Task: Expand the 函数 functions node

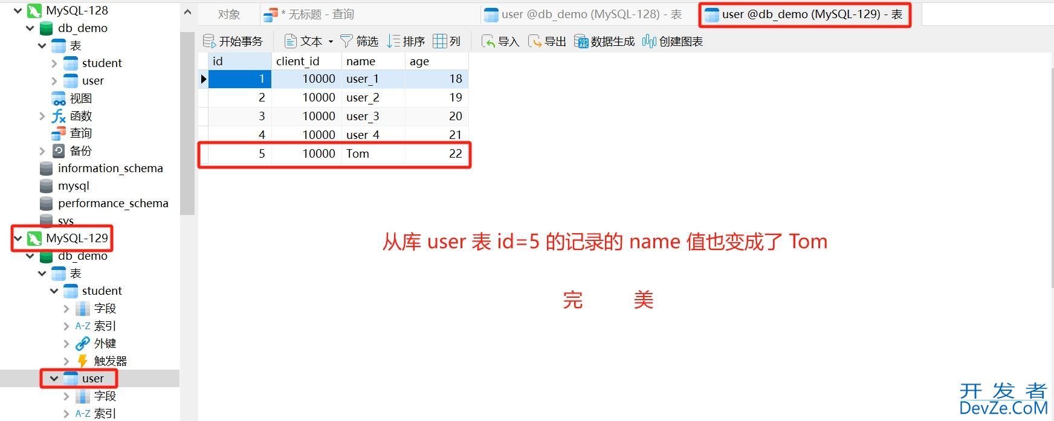Action: click(x=42, y=116)
